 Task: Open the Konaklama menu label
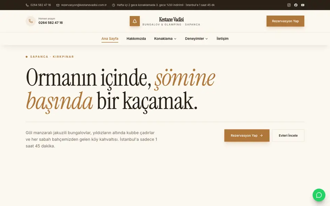[163, 39]
